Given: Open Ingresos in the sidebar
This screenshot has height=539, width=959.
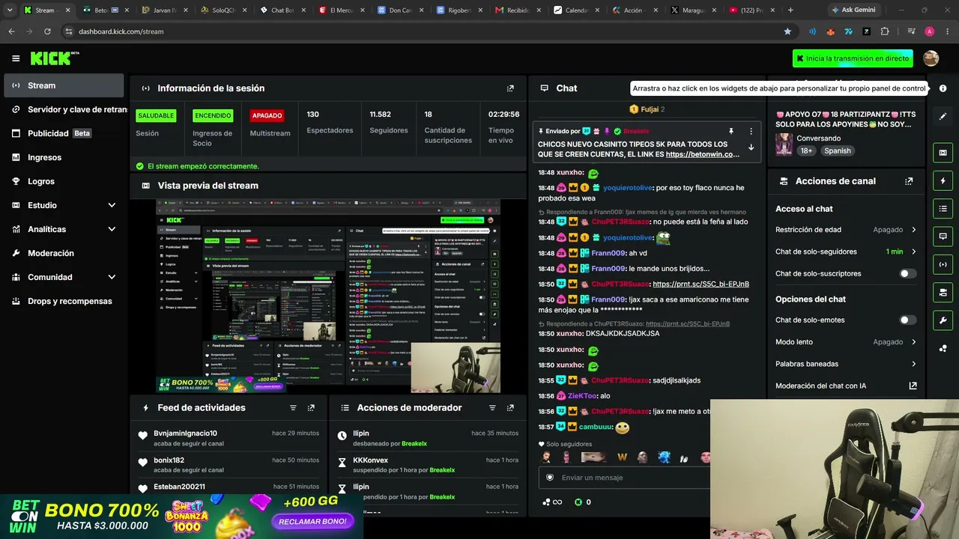Looking at the screenshot, I should click(x=64, y=157).
